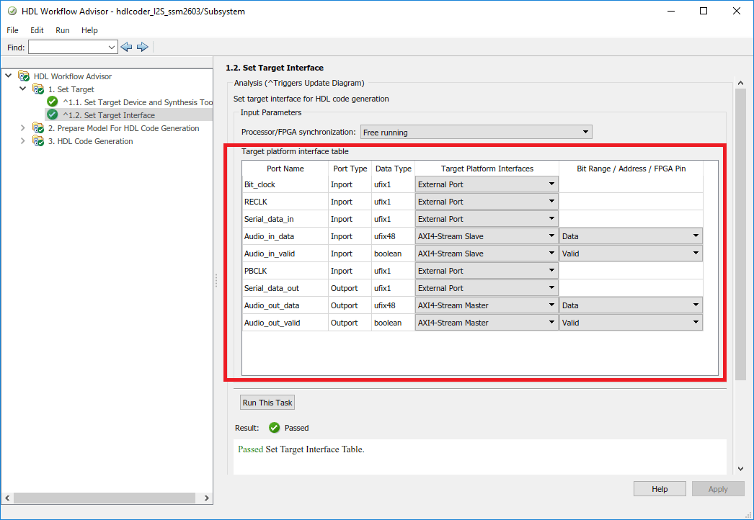
Task: Open the Audio_out_valid AXI4-Stream Master dropdown
Action: (x=487, y=323)
